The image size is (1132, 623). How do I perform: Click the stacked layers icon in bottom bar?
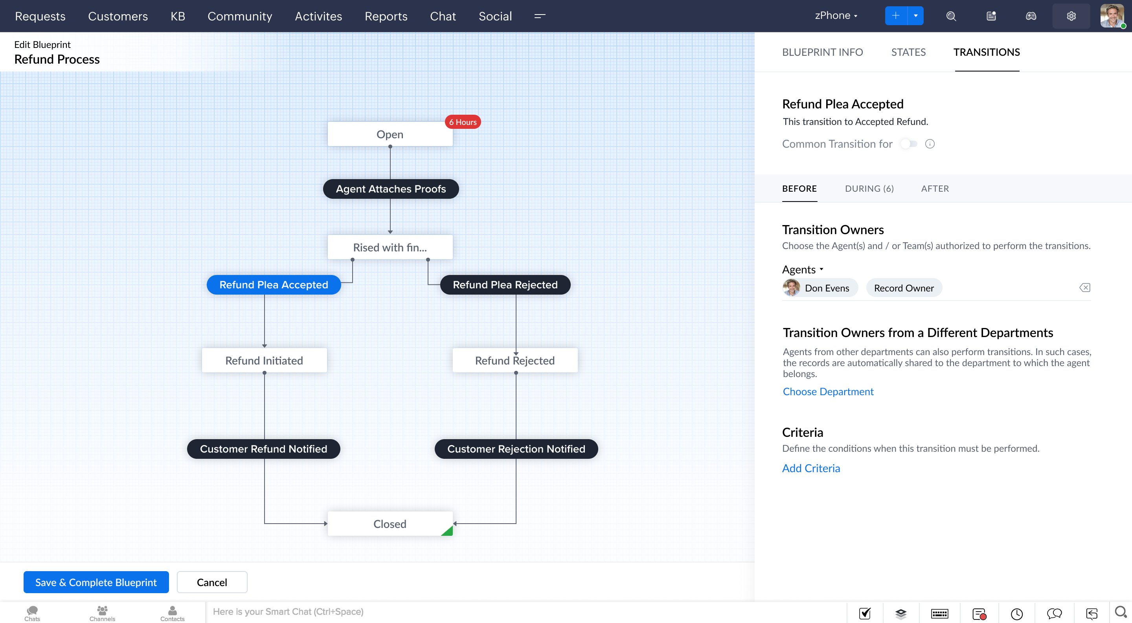[901, 613]
